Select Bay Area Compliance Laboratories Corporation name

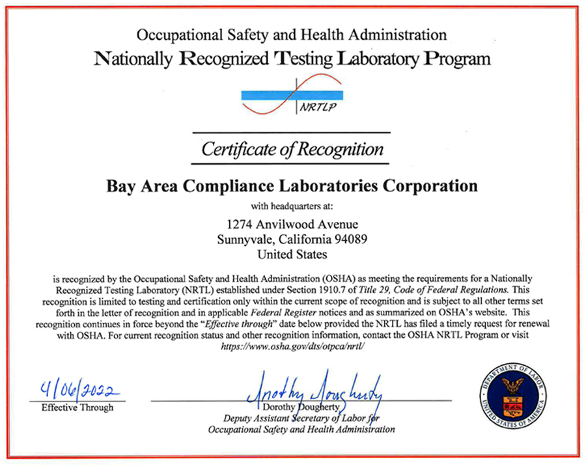click(x=292, y=186)
